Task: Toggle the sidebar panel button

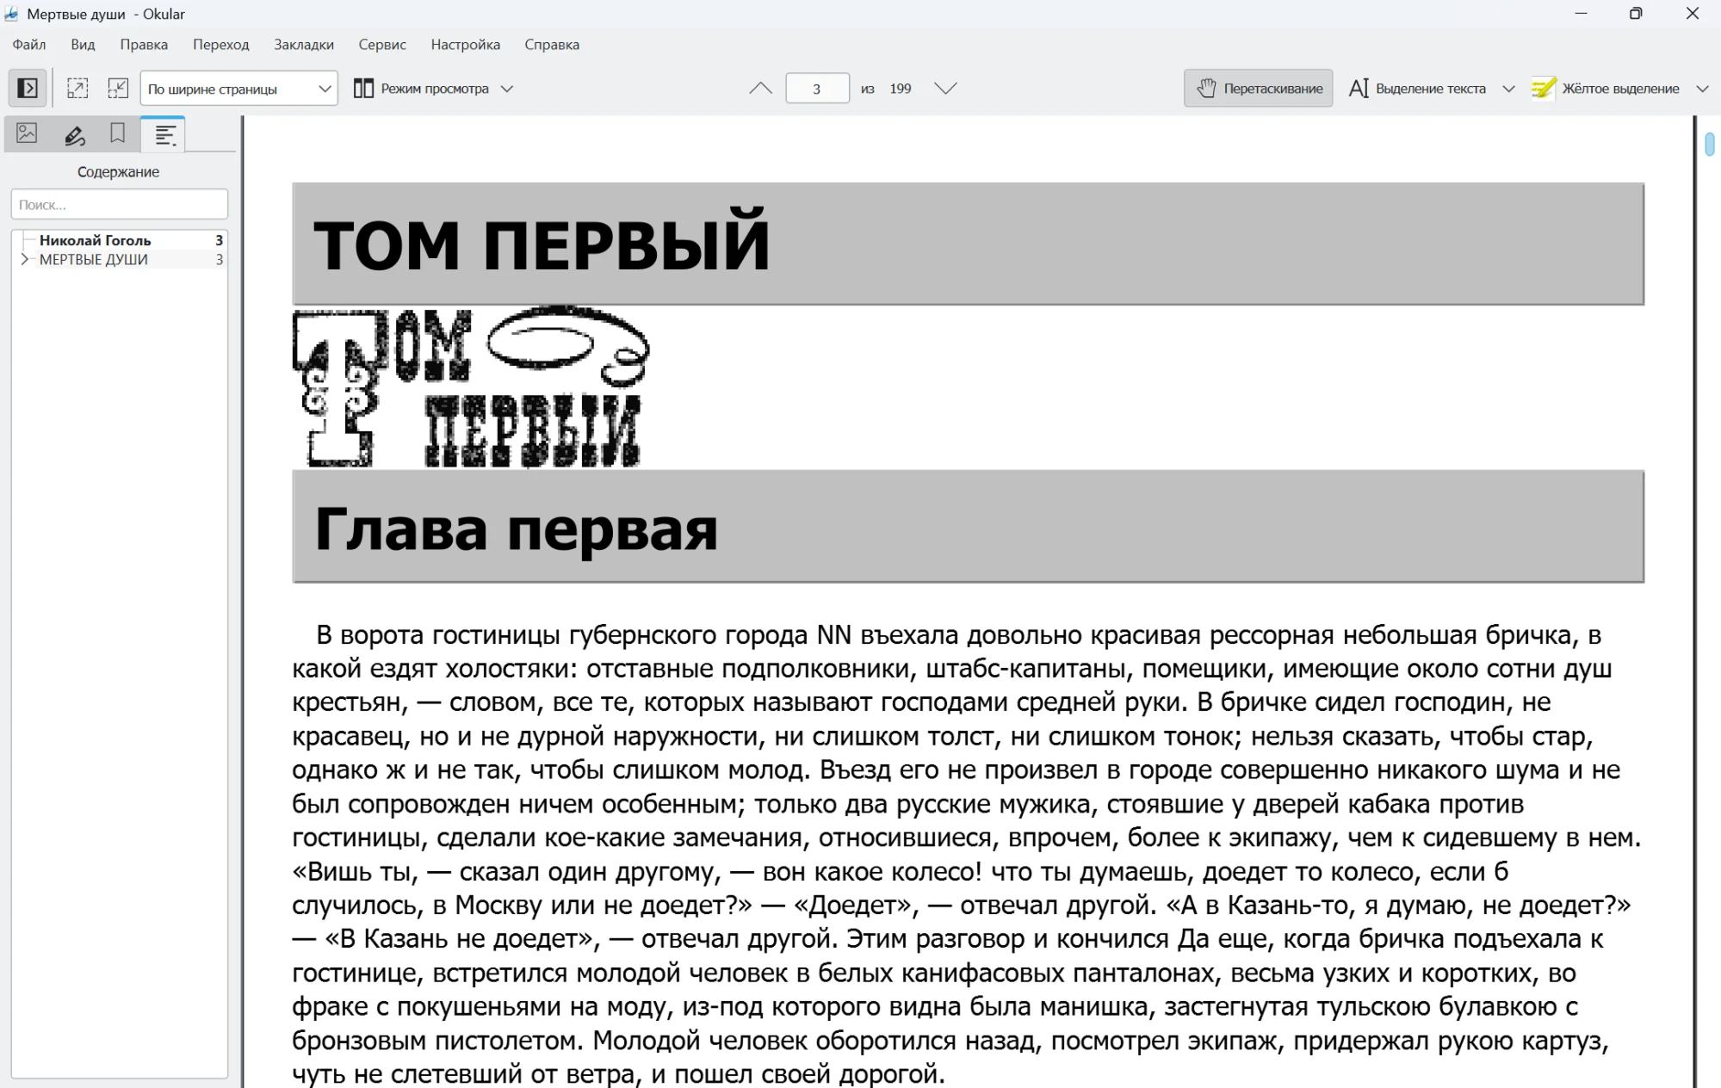Action: point(27,88)
